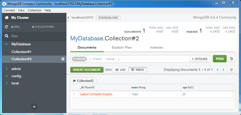Collapse the MyDatabase tree node
Viewport: 241px width, 115px height.
(x=6, y=44)
